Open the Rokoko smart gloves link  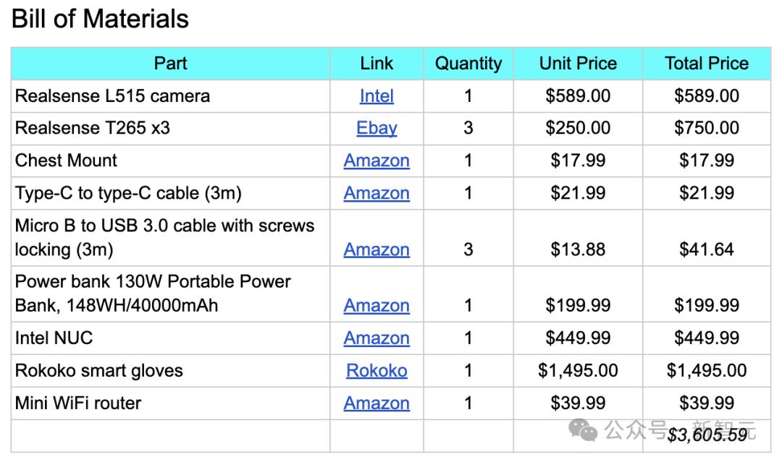pyautogui.click(x=377, y=371)
